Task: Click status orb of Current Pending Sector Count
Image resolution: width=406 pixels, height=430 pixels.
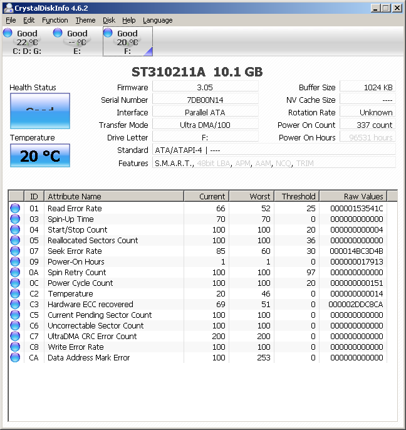Action: 15,315
